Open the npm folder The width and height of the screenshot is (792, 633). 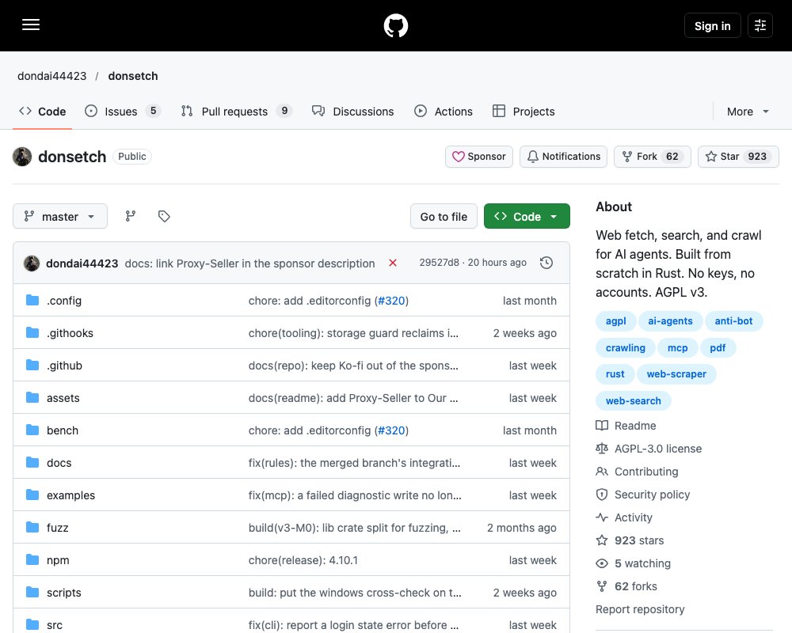[58, 560]
